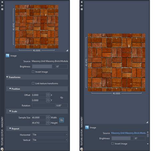
Task: Click the brick texture preview in right panel
Action: tap(117, 62)
